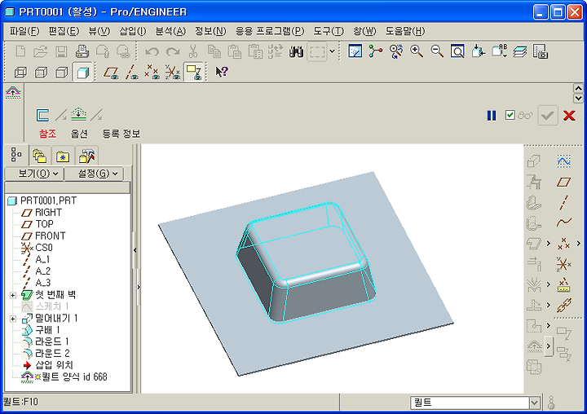
Task: Open the 보기(O) dropdown
Action: tap(34, 174)
